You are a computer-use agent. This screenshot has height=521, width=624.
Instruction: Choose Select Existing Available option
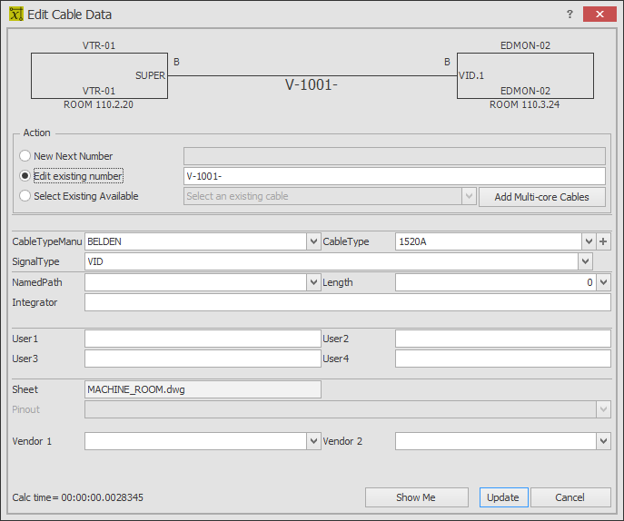pyautogui.click(x=25, y=196)
